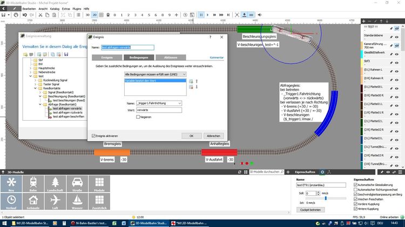The image size is (405, 227).
Task: Open the Wasser model category
Action: pyautogui.click(x=77, y=202)
